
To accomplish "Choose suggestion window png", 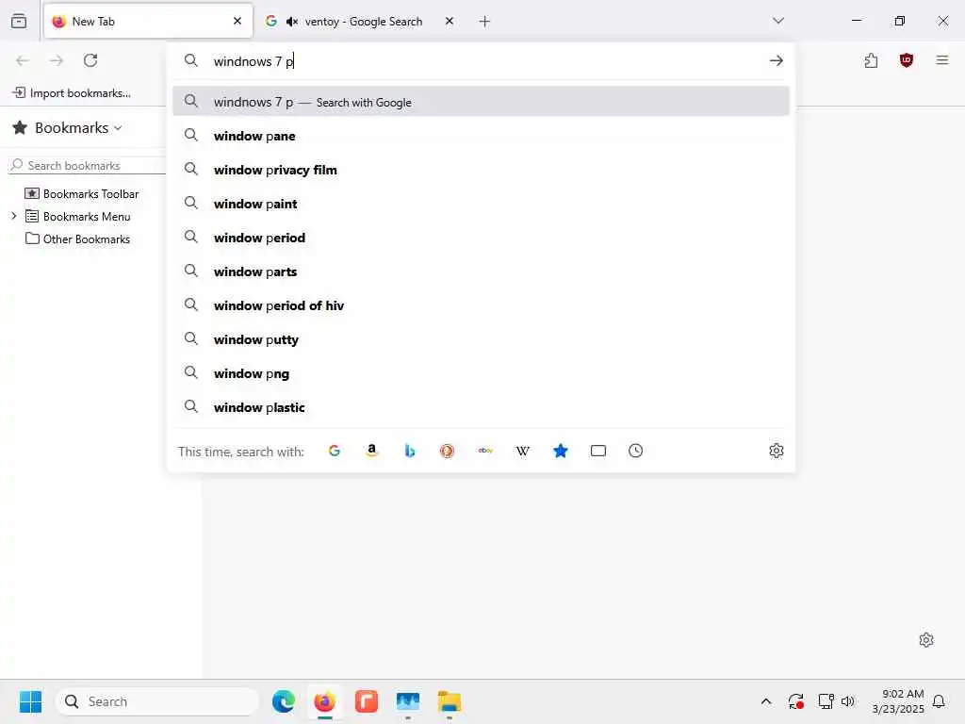I will [481, 373].
